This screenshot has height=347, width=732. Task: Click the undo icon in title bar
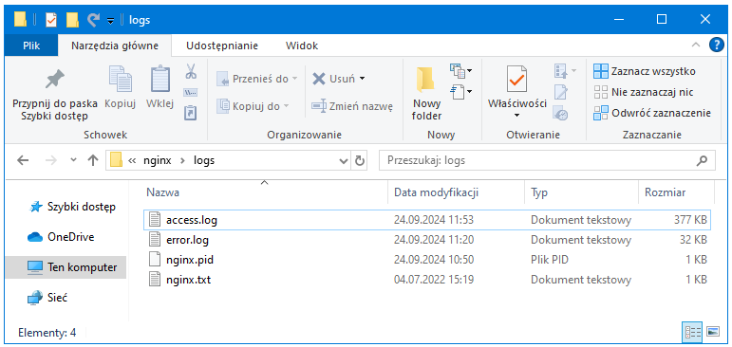point(94,19)
